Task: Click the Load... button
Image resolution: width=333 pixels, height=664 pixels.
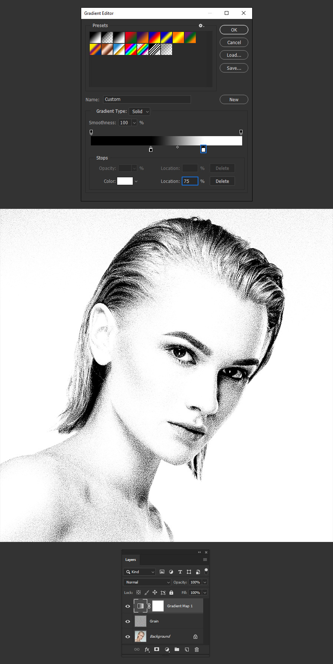Action: pyautogui.click(x=234, y=55)
